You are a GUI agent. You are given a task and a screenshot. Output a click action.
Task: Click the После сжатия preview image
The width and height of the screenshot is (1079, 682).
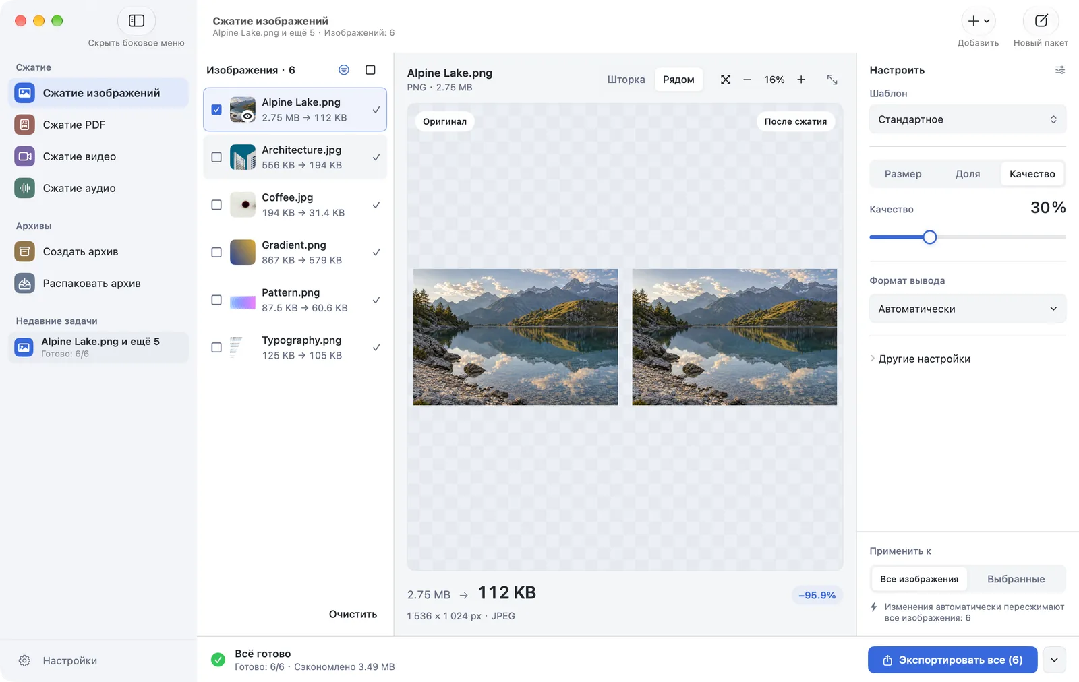click(x=734, y=337)
